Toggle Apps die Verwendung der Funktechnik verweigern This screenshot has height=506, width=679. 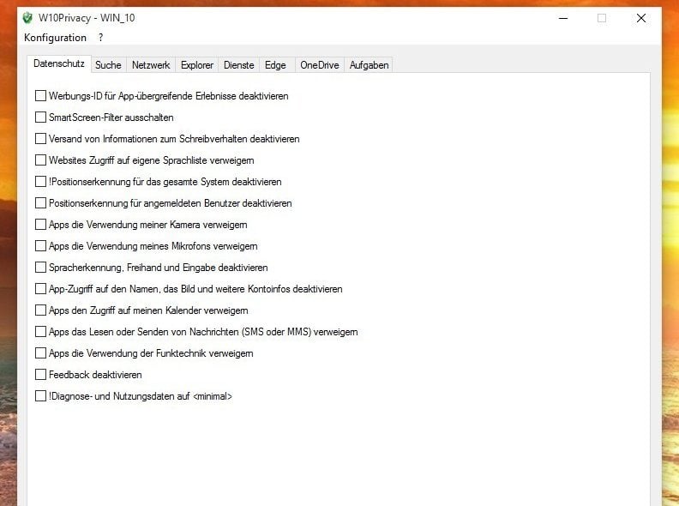pos(40,353)
